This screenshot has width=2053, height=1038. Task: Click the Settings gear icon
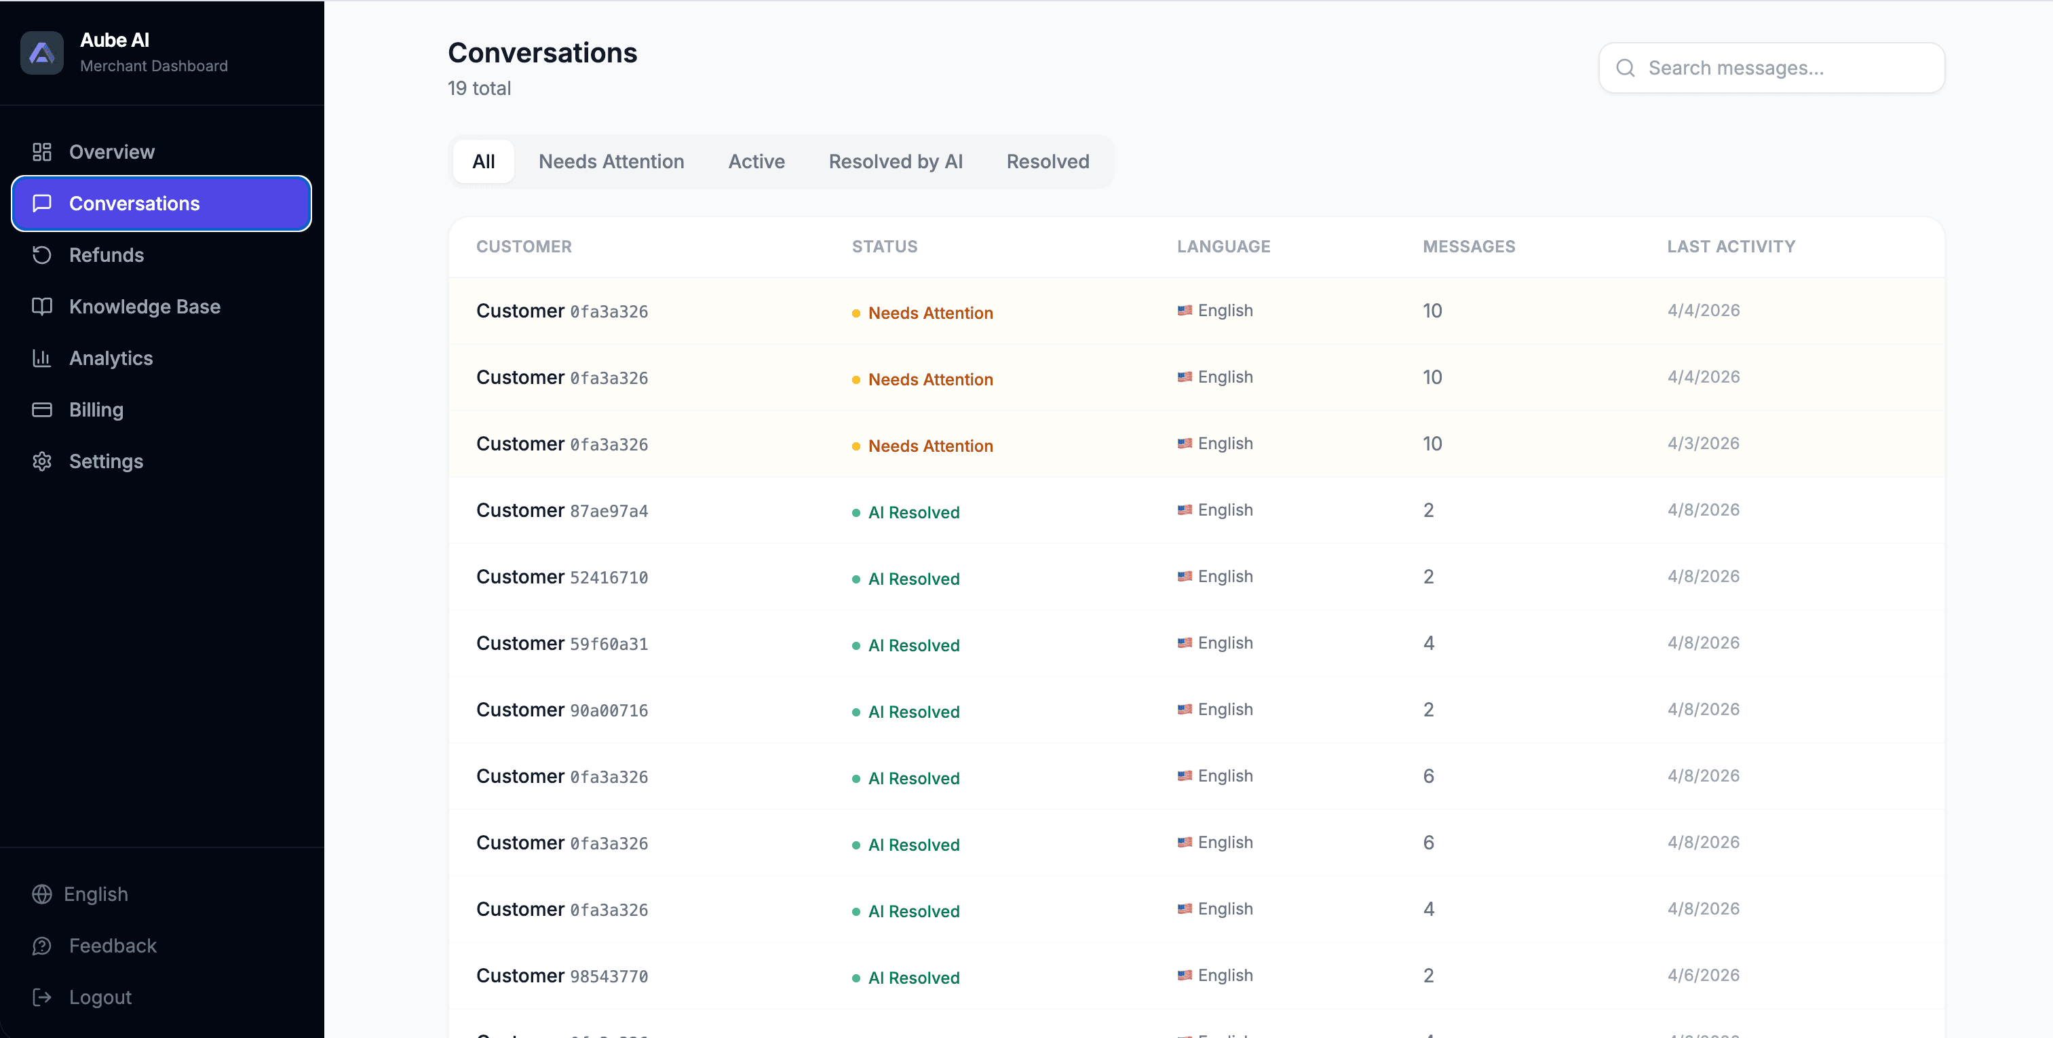[x=41, y=461]
